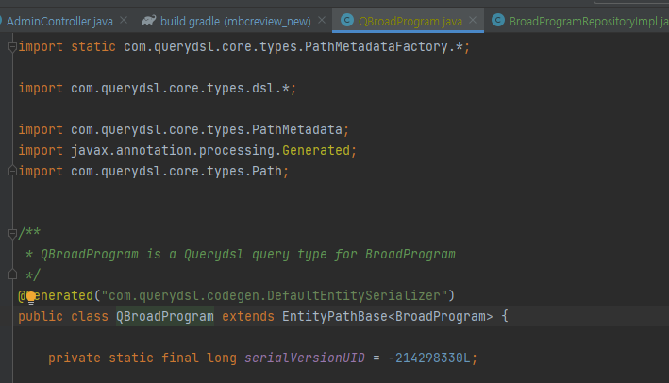Click the Gradle elephant icon on build.gradle tab
Image resolution: width=669 pixels, height=383 pixels.
click(x=149, y=20)
